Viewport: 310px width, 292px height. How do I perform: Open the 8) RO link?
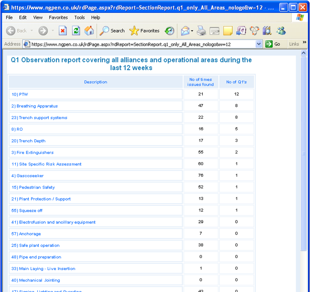click(x=17, y=129)
